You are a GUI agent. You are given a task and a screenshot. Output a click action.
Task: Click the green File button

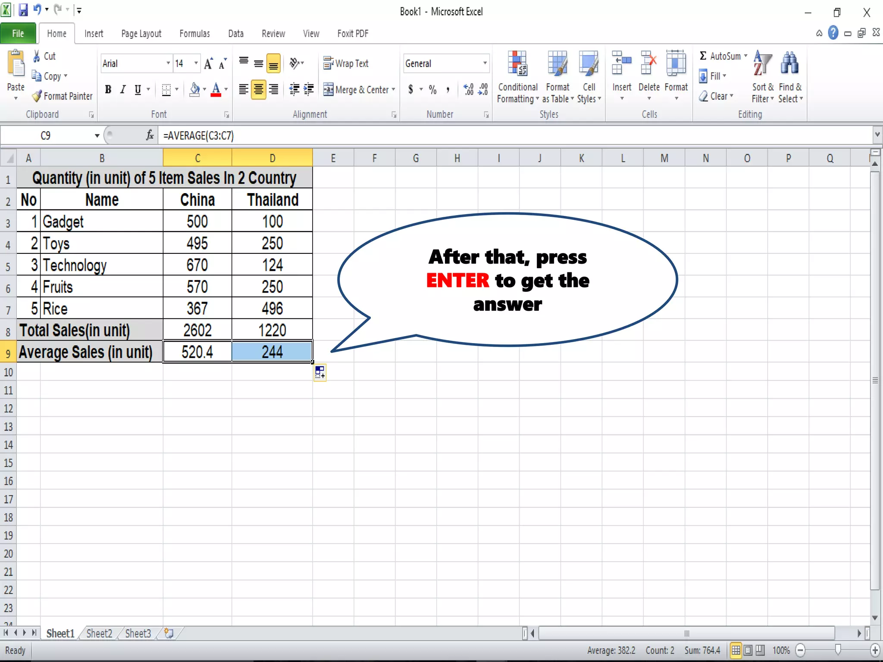tap(18, 34)
